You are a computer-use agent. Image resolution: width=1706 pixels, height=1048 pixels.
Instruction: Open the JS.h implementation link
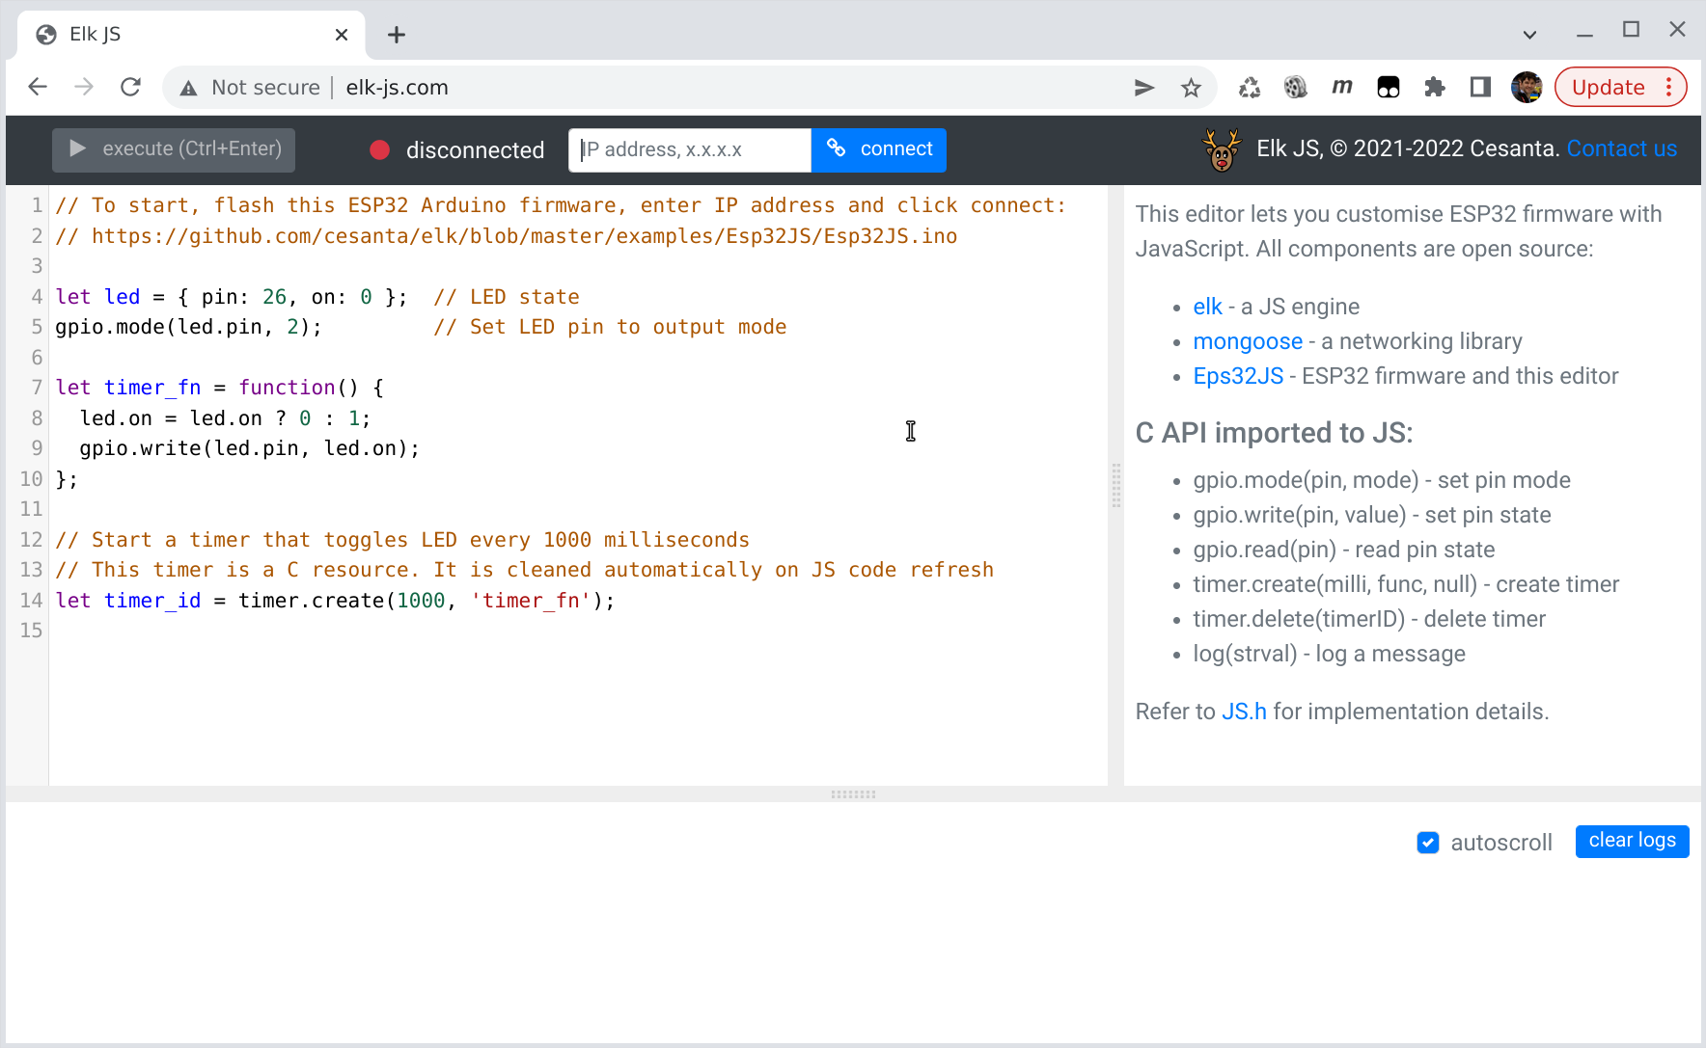click(x=1244, y=712)
